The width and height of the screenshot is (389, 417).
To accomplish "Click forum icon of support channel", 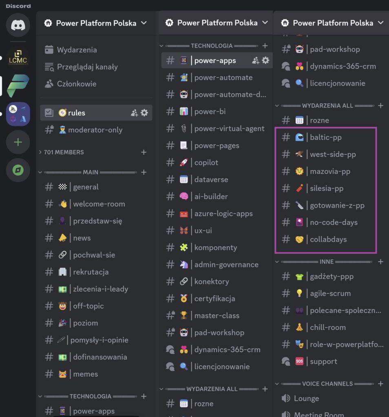I will 286,362.
